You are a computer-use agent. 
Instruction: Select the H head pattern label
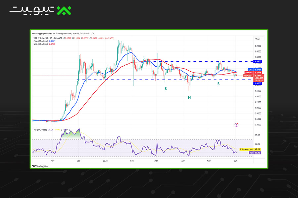189,98
